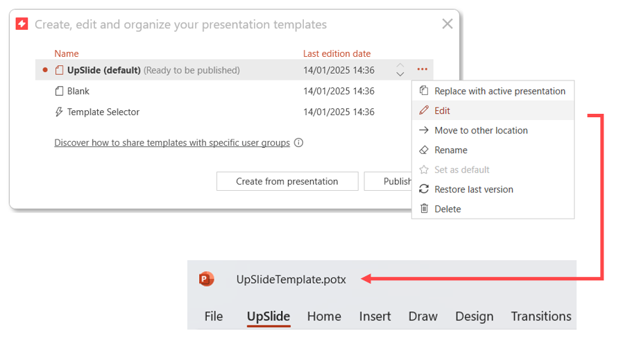Open the three-dots menu for UpSlide template

click(x=422, y=69)
